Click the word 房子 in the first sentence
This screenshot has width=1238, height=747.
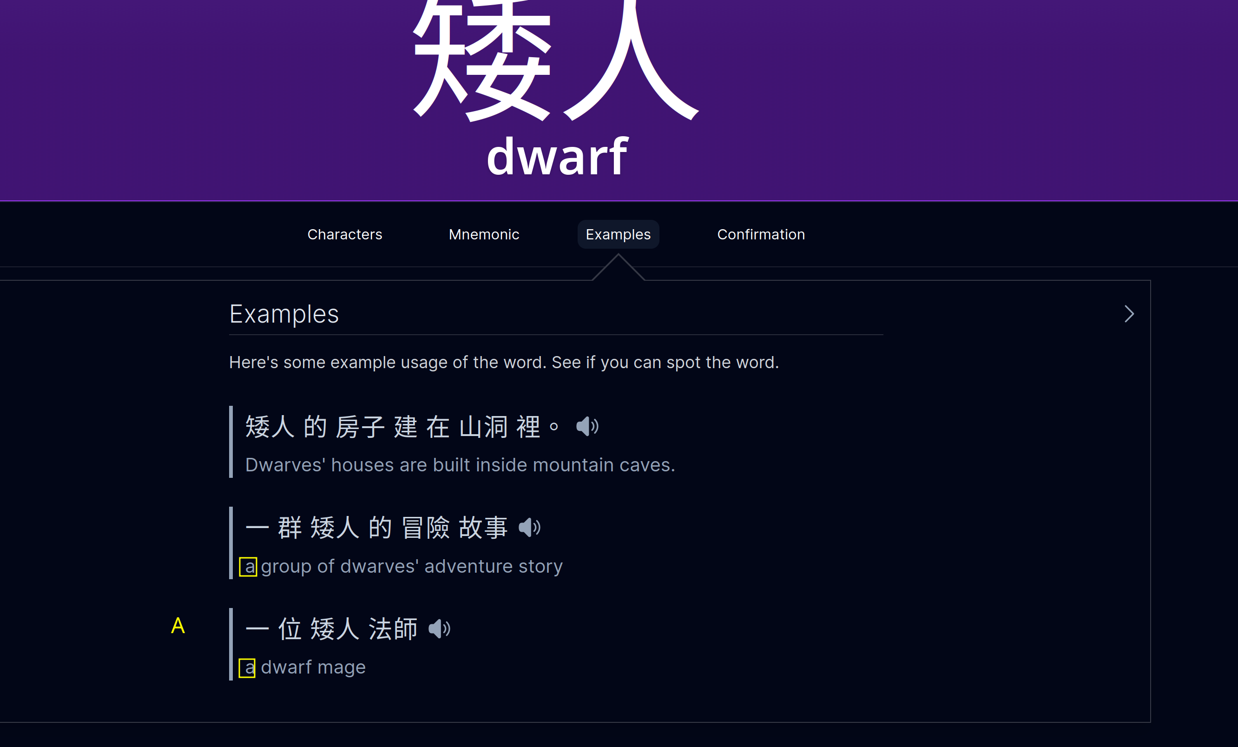tap(360, 427)
